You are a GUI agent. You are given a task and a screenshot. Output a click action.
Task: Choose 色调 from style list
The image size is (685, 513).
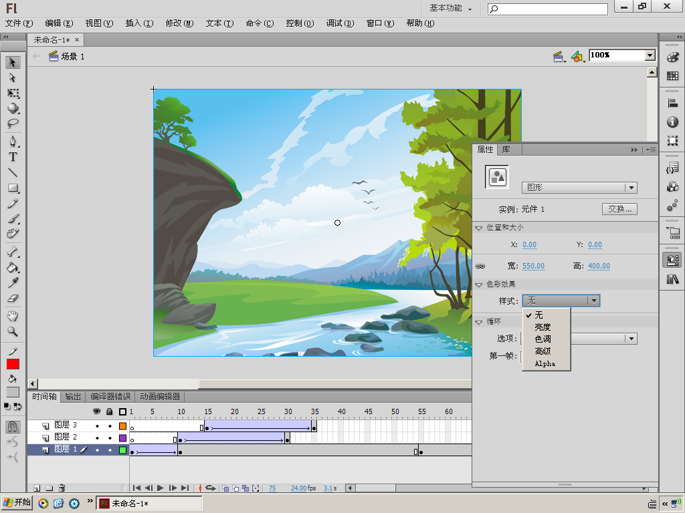543,339
